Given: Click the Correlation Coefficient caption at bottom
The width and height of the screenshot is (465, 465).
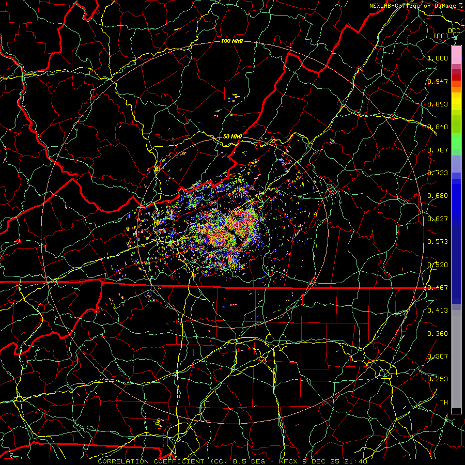Looking at the screenshot, I should (233, 461).
